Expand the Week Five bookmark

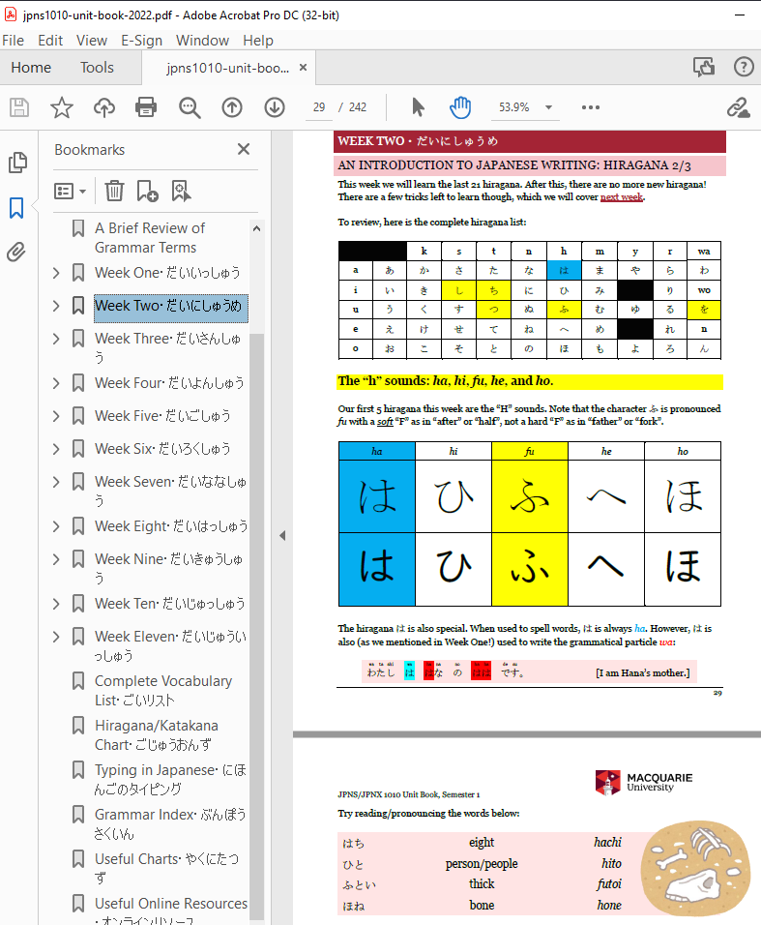pos(56,416)
